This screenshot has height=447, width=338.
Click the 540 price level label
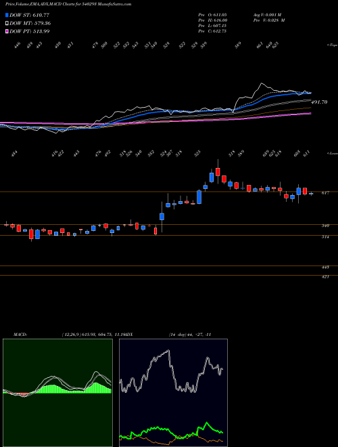pyautogui.click(x=325, y=226)
